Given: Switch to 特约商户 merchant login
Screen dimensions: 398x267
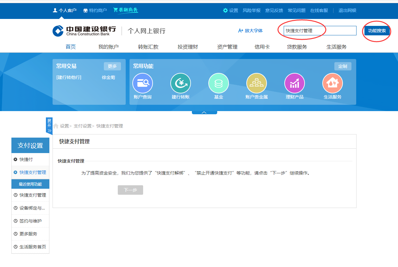Looking at the screenshot, I should 95,10.
